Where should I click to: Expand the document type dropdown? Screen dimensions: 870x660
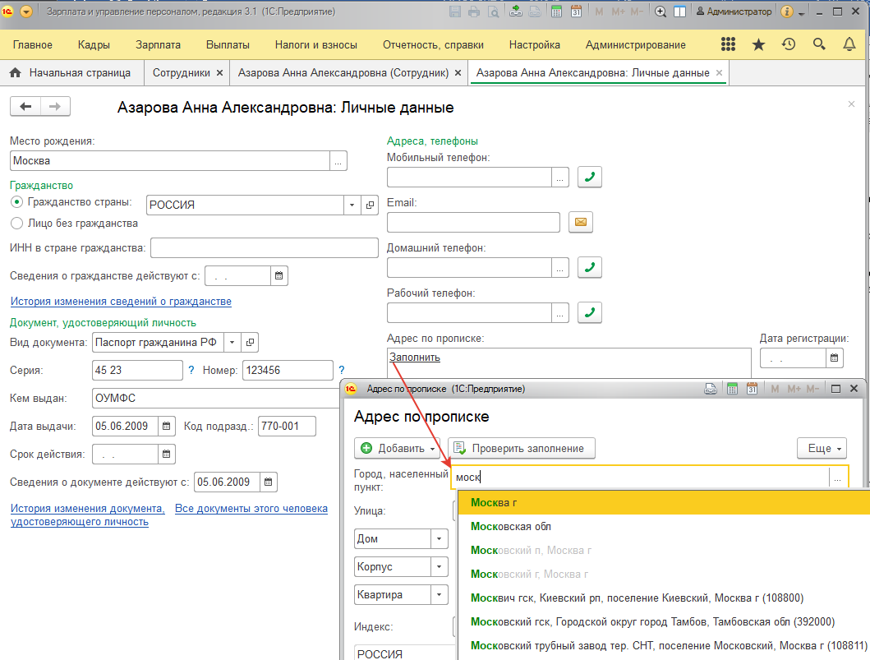point(232,342)
